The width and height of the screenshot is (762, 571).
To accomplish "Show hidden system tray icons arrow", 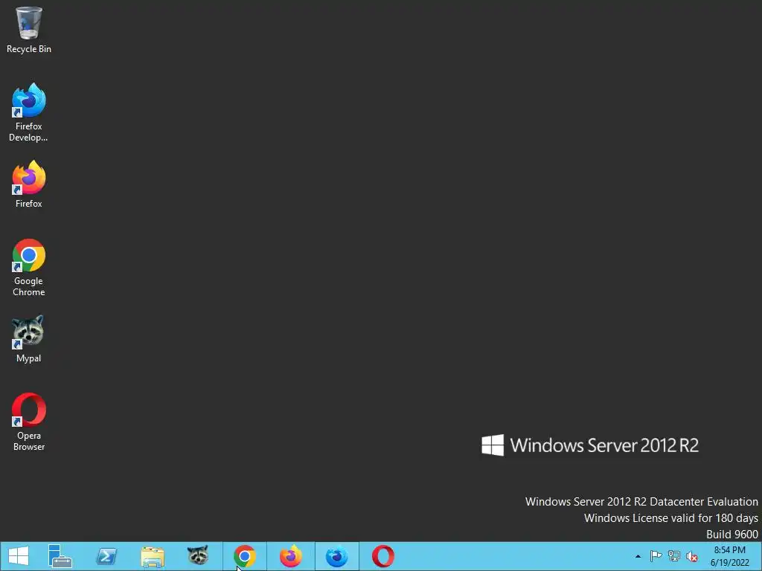I will pyautogui.click(x=638, y=556).
